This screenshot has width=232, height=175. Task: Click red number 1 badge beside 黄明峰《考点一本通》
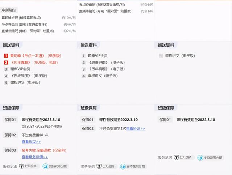click(x=6, y=56)
